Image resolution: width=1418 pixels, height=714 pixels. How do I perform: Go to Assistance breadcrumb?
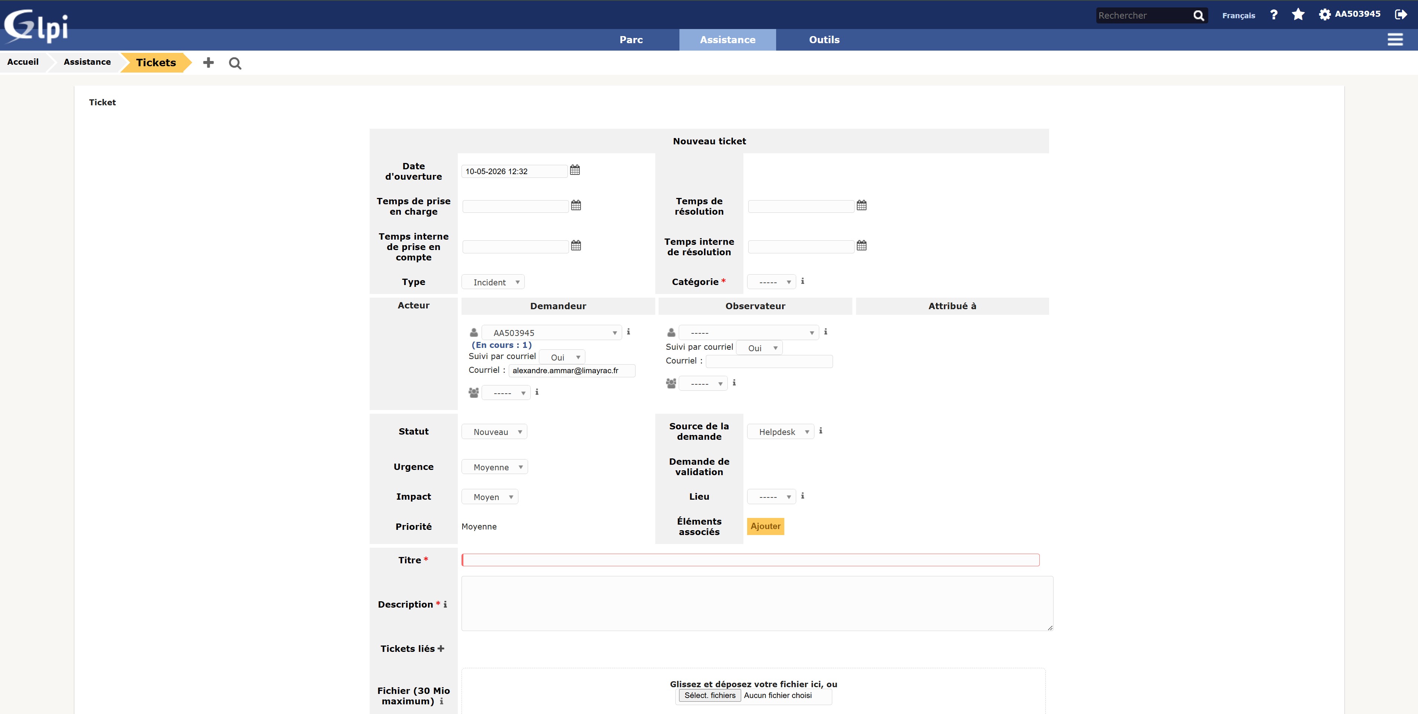pos(87,62)
